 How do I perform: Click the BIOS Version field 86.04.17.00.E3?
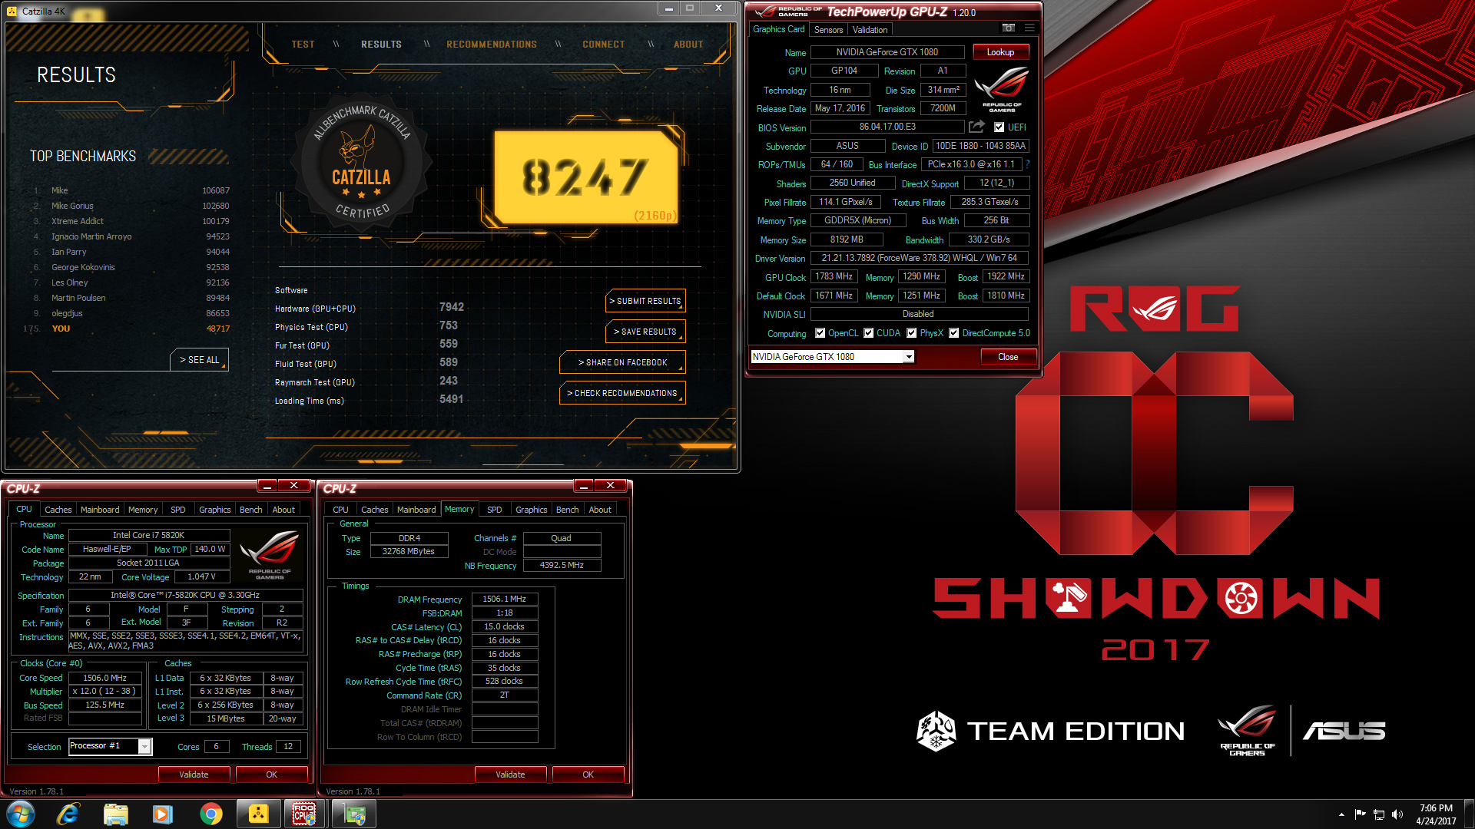tap(887, 127)
